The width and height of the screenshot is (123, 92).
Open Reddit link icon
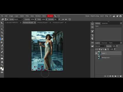click(114, 16)
